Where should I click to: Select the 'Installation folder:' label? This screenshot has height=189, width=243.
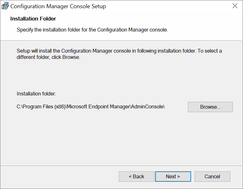(36, 94)
